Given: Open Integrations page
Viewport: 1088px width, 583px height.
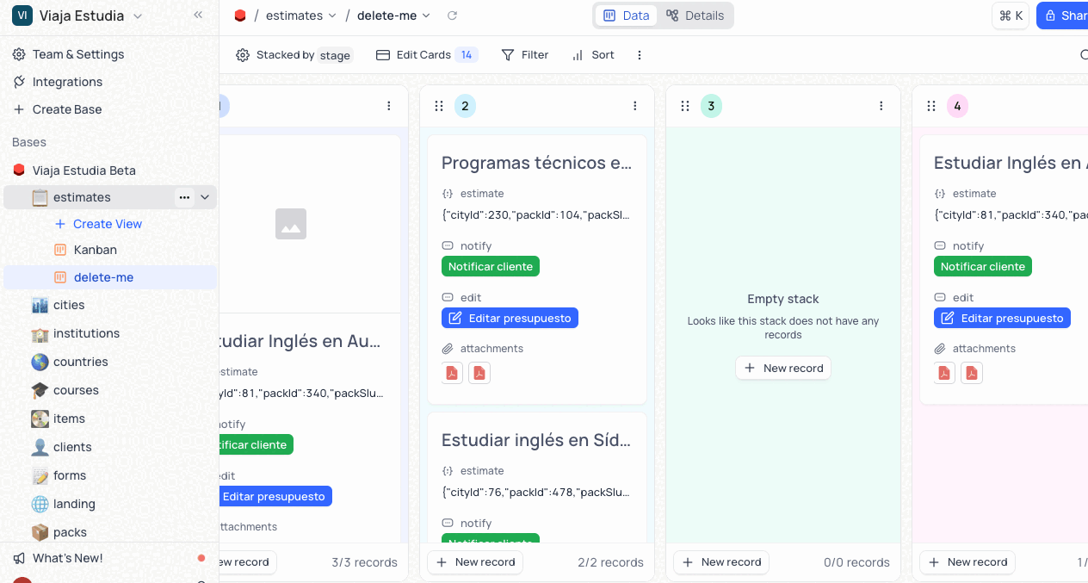Looking at the screenshot, I should (x=67, y=82).
